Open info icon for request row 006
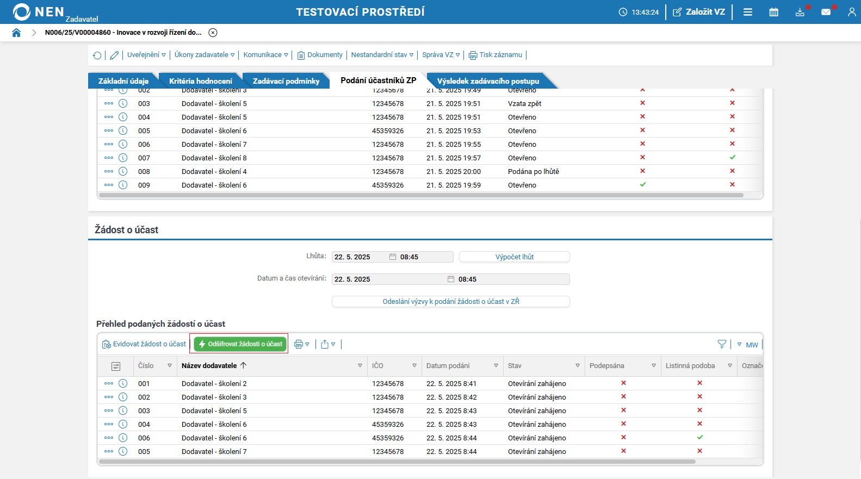 [x=123, y=438]
